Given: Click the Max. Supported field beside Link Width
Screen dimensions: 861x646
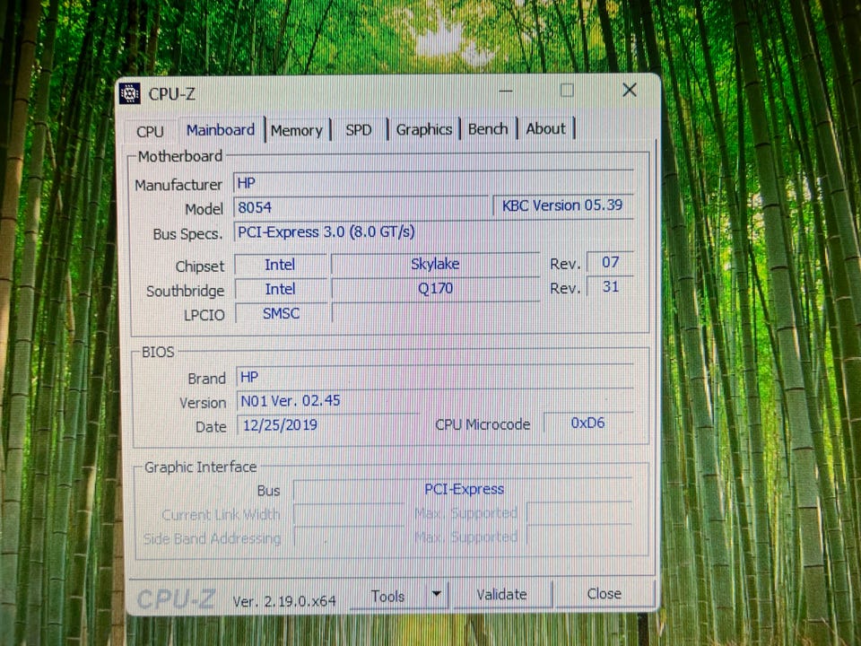Looking at the screenshot, I should pyautogui.click(x=580, y=512).
